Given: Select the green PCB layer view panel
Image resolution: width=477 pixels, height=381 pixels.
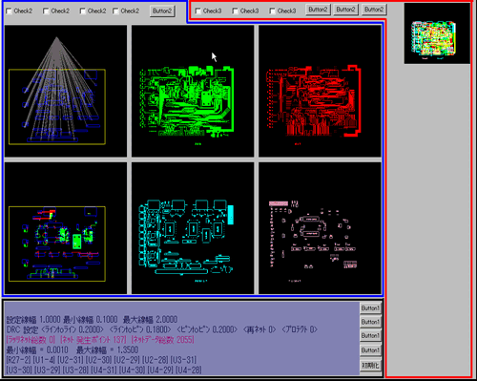Looking at the screenshot, I should coord(193,91).
